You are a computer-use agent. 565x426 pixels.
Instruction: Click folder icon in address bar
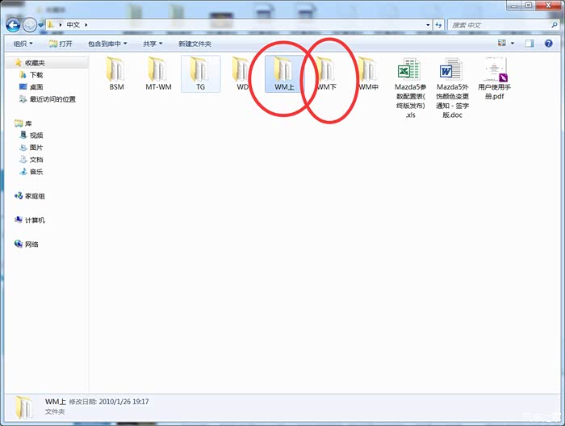51,24
